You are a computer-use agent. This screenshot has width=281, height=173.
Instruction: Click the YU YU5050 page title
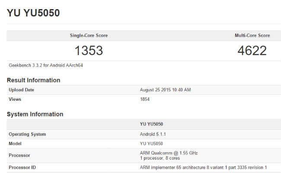[33, 13]
